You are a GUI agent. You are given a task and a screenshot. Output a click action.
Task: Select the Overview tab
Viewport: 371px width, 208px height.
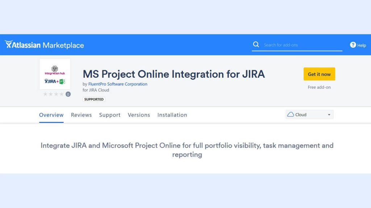tap(51, 115)
